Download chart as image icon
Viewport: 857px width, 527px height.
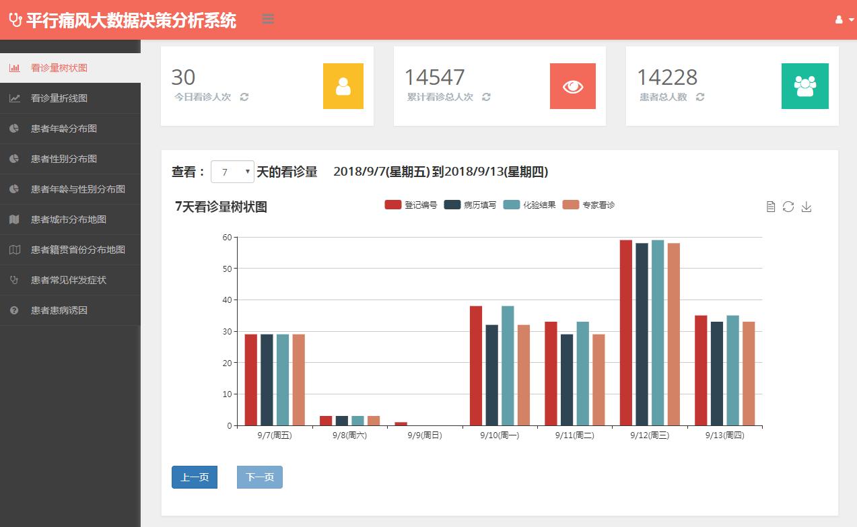coord(807,207)
